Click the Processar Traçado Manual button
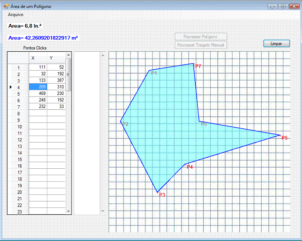The height and width of the screenshot is (241, 302). click(201, 45)
